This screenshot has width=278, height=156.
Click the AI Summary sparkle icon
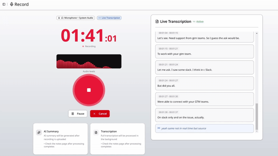[x=39, y=132]
